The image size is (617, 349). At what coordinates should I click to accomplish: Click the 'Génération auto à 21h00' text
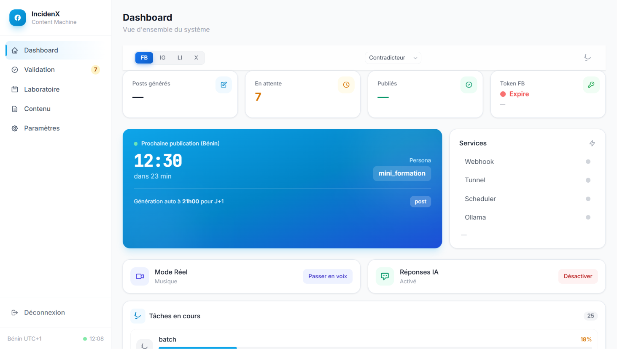point(179,202)
